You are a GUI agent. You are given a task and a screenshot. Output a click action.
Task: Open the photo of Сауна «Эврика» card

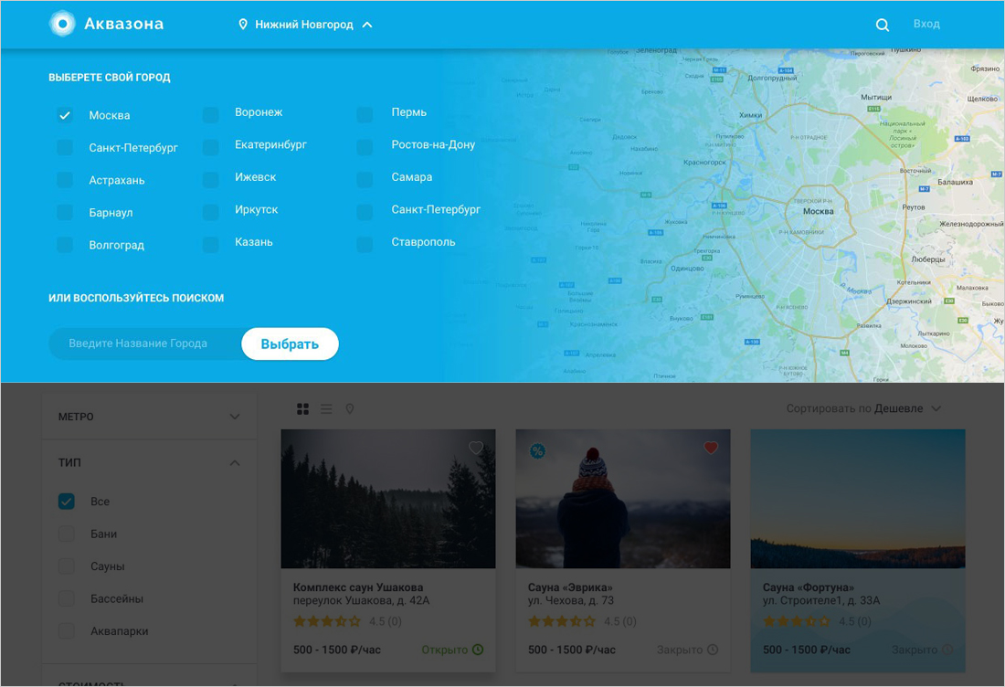[623, 499]
